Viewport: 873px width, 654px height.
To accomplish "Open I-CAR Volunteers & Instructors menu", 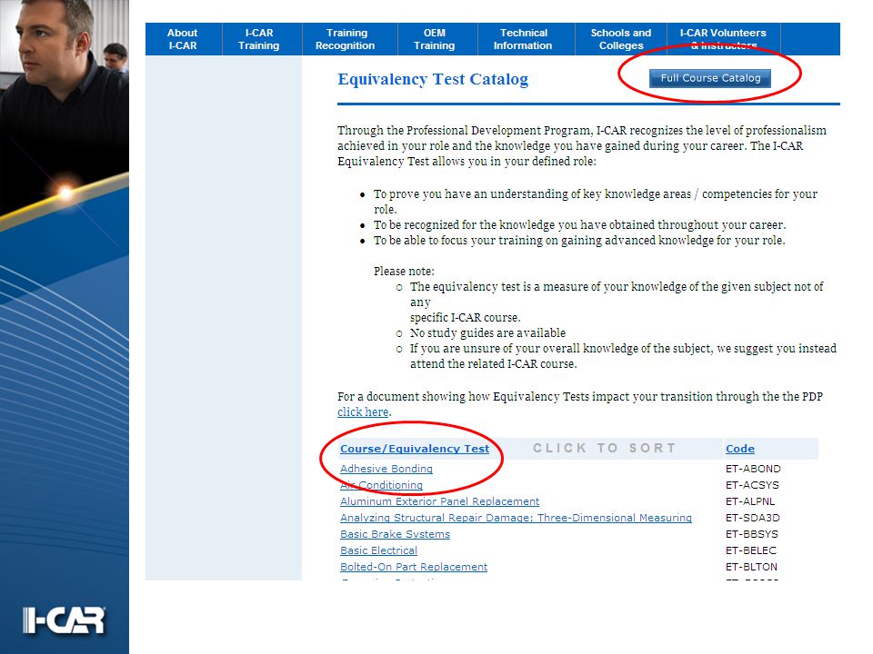I will pyautogui.click(x=723, y=39).
